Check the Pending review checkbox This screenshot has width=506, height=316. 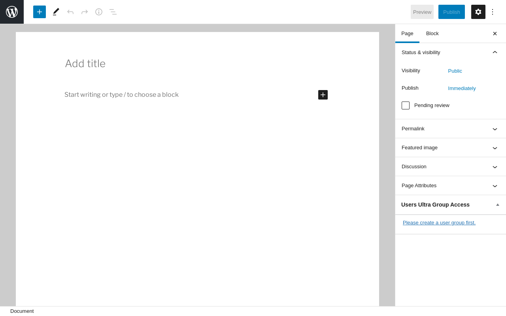(406, 105)
